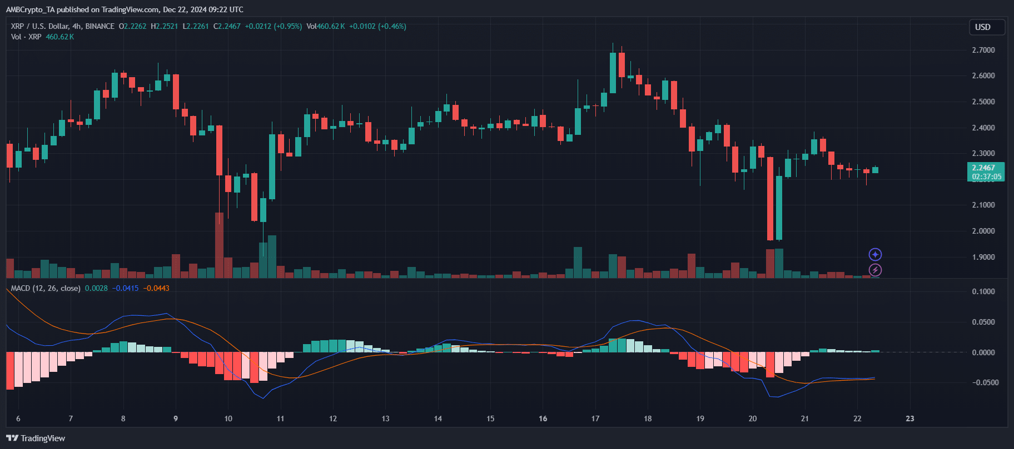Open the TradingView logo link
This screenshot has width=1014, height=449.
point(36,438)
